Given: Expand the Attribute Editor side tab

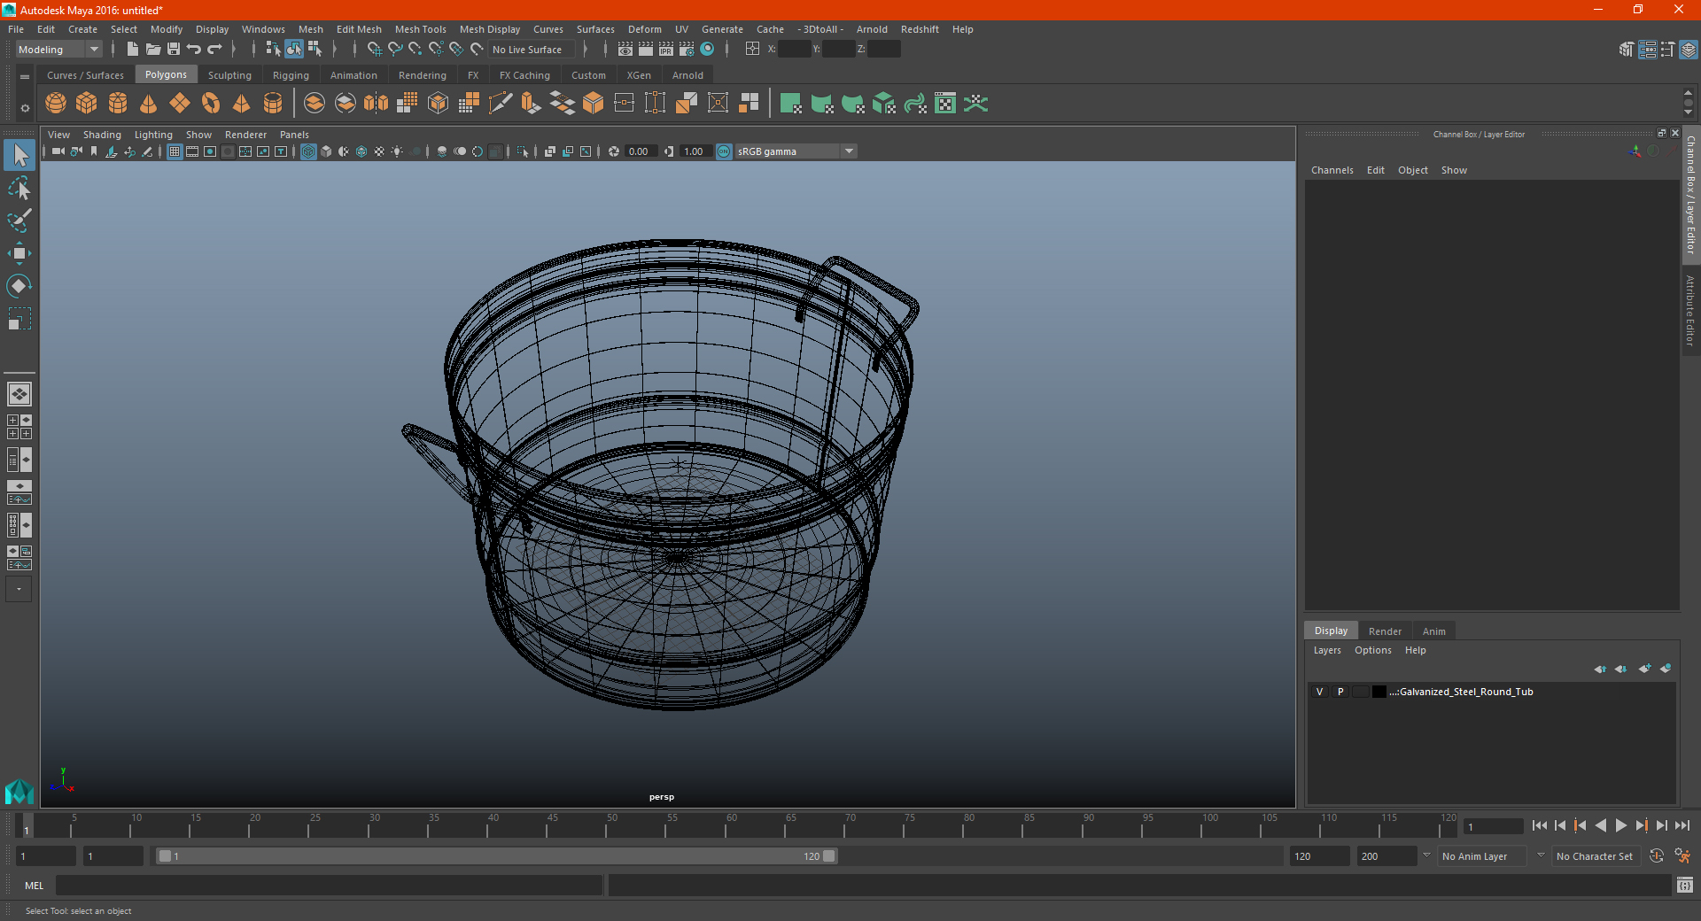Looking at the screenshot, I should tap(1690, 310).
